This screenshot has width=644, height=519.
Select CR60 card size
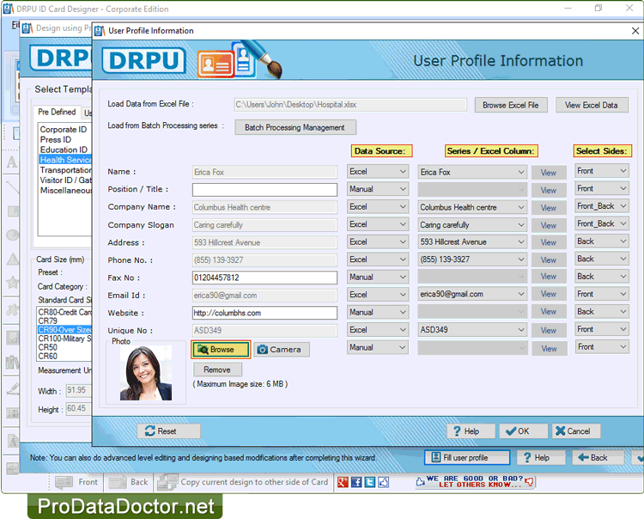[47, 357]
